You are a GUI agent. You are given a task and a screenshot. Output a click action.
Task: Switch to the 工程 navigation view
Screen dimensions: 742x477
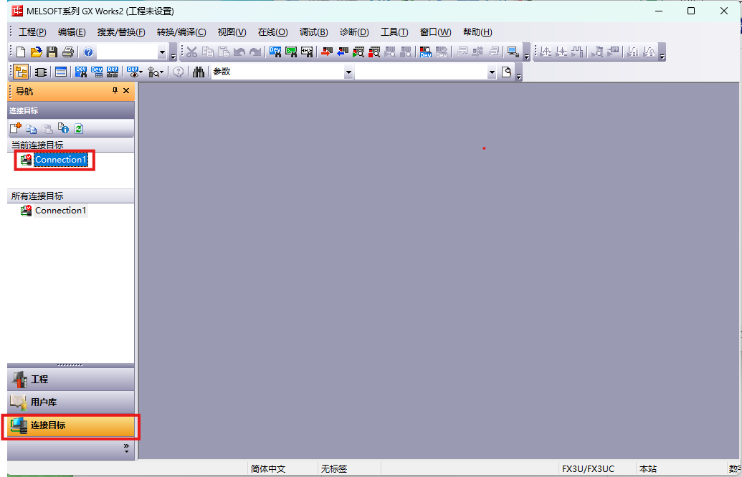tap(71, 379)
